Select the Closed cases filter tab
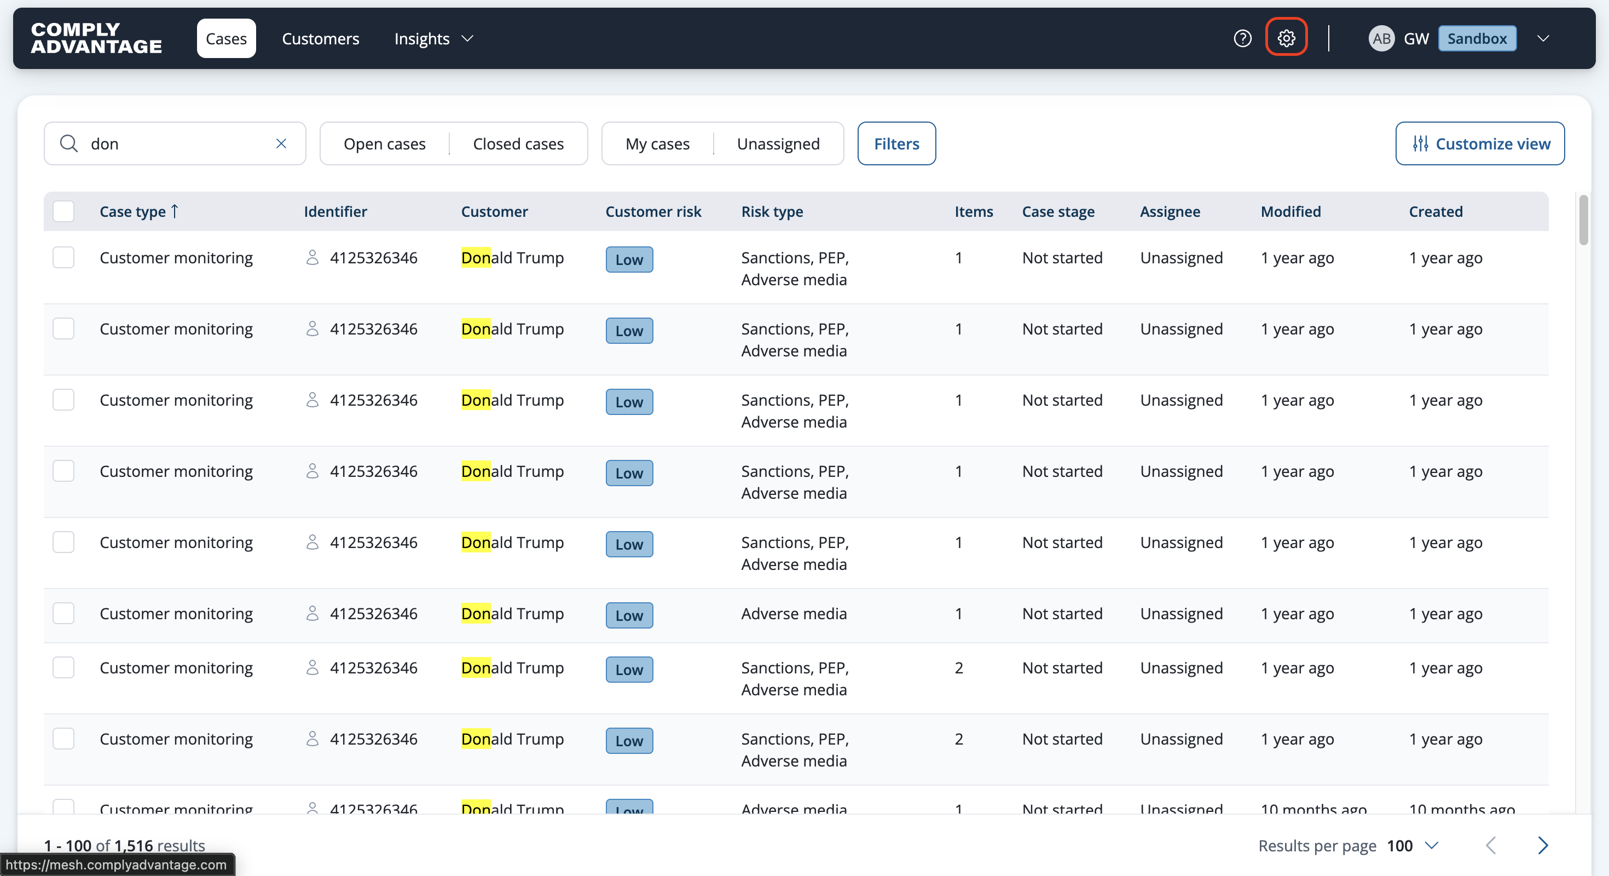This screenshot has height=876, width=1609. coord(518,143)
